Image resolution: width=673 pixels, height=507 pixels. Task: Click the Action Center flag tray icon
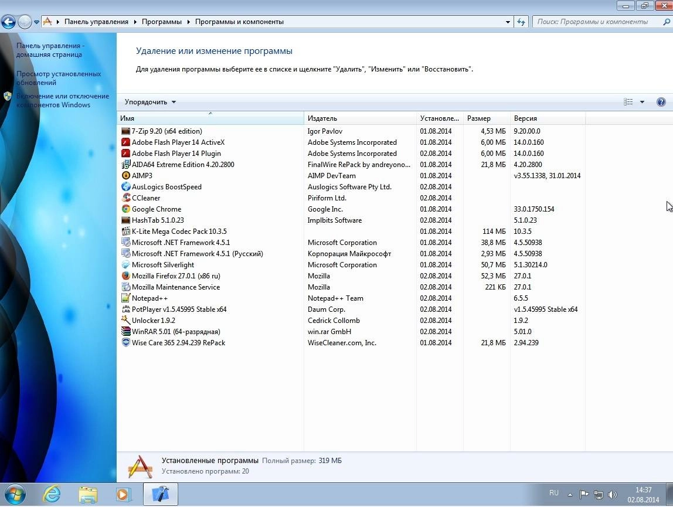584,495
